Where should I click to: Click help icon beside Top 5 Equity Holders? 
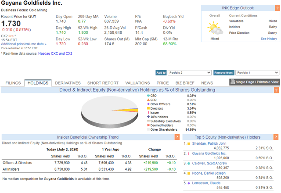[x=276, y=137]
